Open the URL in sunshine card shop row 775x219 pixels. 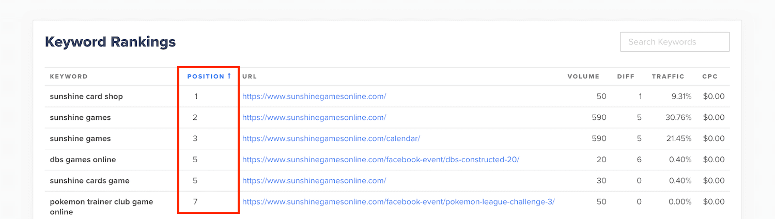(x=314, y=97)
